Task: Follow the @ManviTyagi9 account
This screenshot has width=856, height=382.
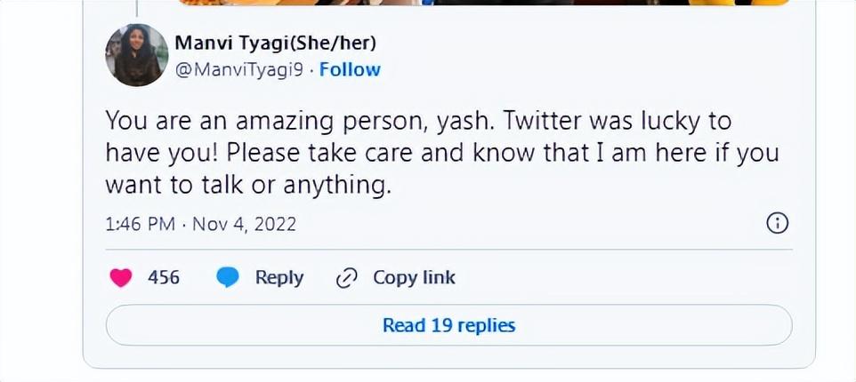Action: point(350,70)
